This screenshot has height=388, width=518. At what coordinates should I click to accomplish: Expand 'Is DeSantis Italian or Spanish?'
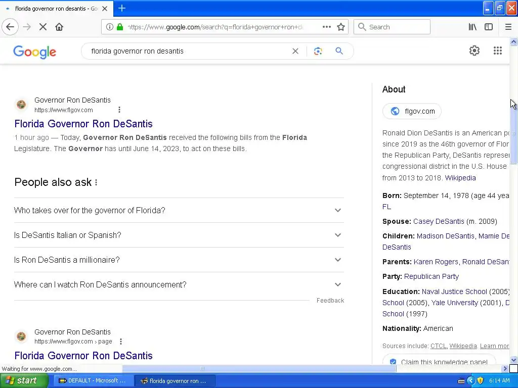179,235
